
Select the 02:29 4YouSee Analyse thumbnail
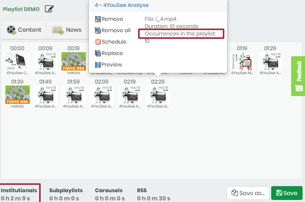click(x=158, y=94)
